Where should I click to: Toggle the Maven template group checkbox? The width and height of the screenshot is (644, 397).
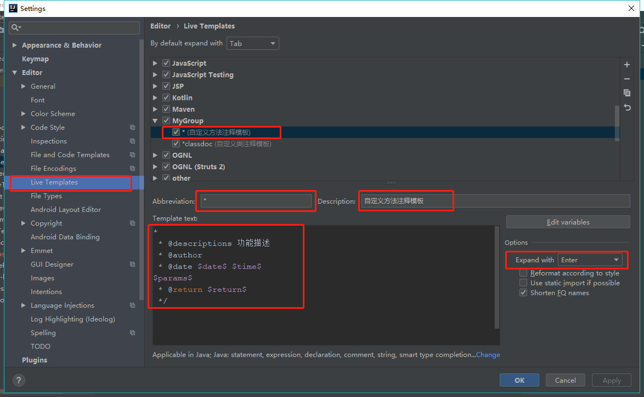(x=166, y=109)
